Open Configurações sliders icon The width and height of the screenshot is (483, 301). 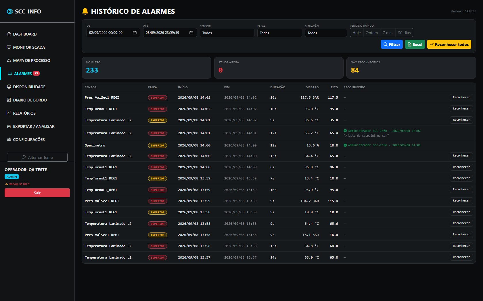pos(9,139)
